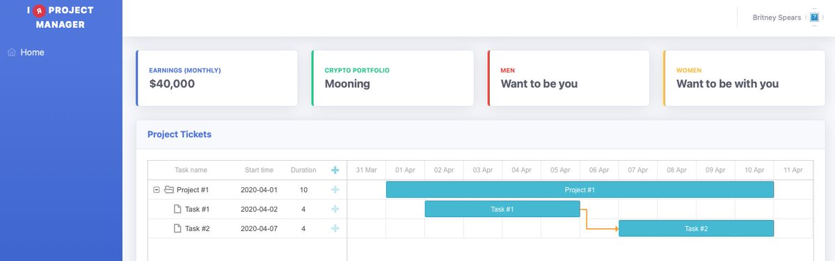Click the user avatar placeholder icon

click(x=814, y=17)
